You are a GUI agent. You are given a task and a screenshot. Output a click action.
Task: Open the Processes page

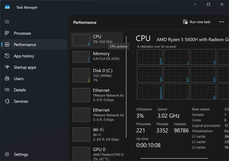point(34,33)
